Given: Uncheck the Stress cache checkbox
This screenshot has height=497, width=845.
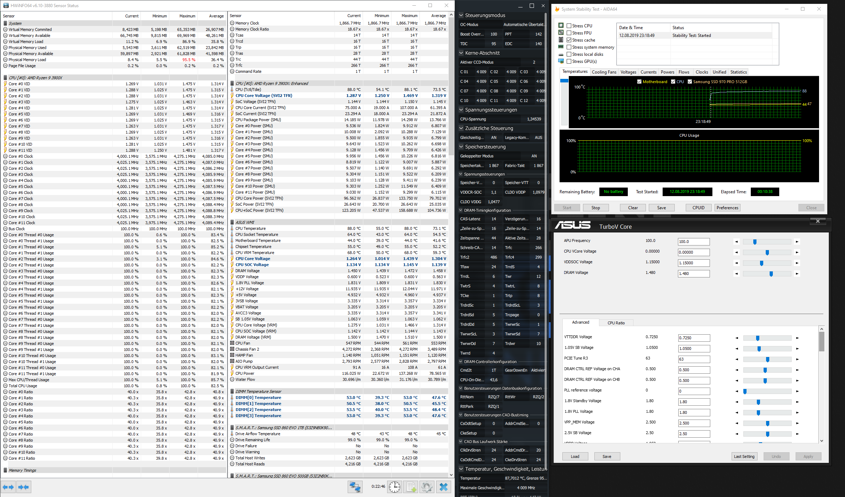Looking at the screenshot, I should (569, 40).
